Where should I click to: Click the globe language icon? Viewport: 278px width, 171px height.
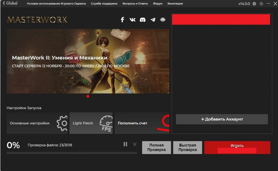254,4
